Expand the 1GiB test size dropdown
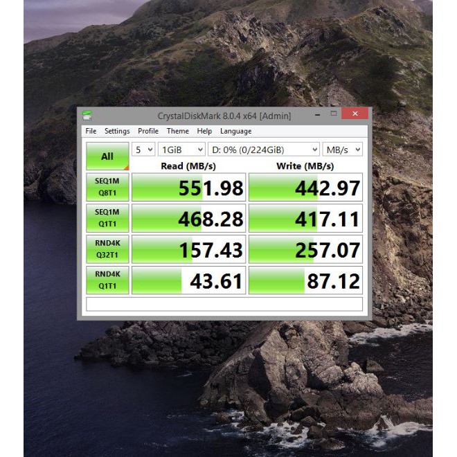457x457 pixels. pyautogui.click(x=181, y=150)
